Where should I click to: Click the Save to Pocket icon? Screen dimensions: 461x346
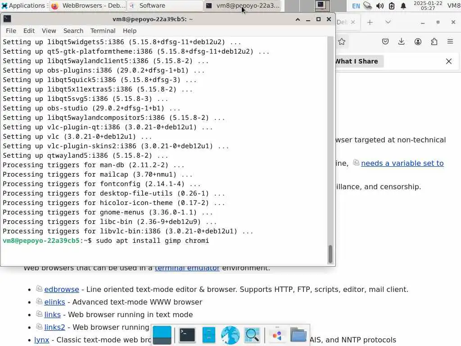[x=385, y=41]
